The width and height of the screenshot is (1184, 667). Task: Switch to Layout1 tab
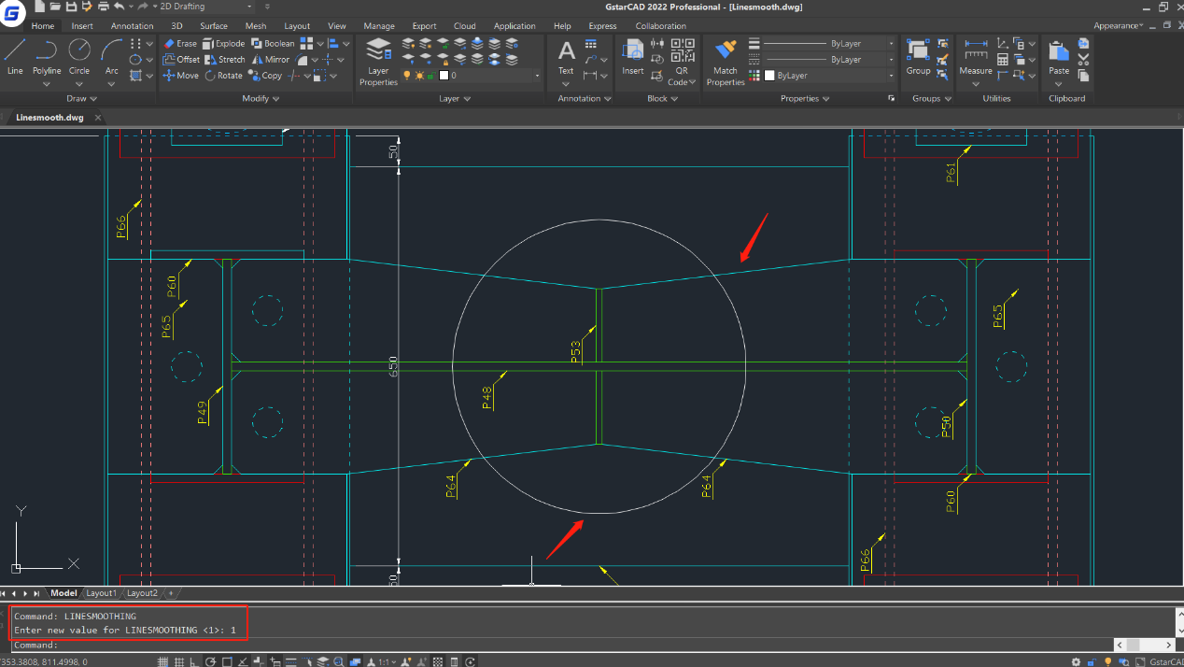pos(101,593)
